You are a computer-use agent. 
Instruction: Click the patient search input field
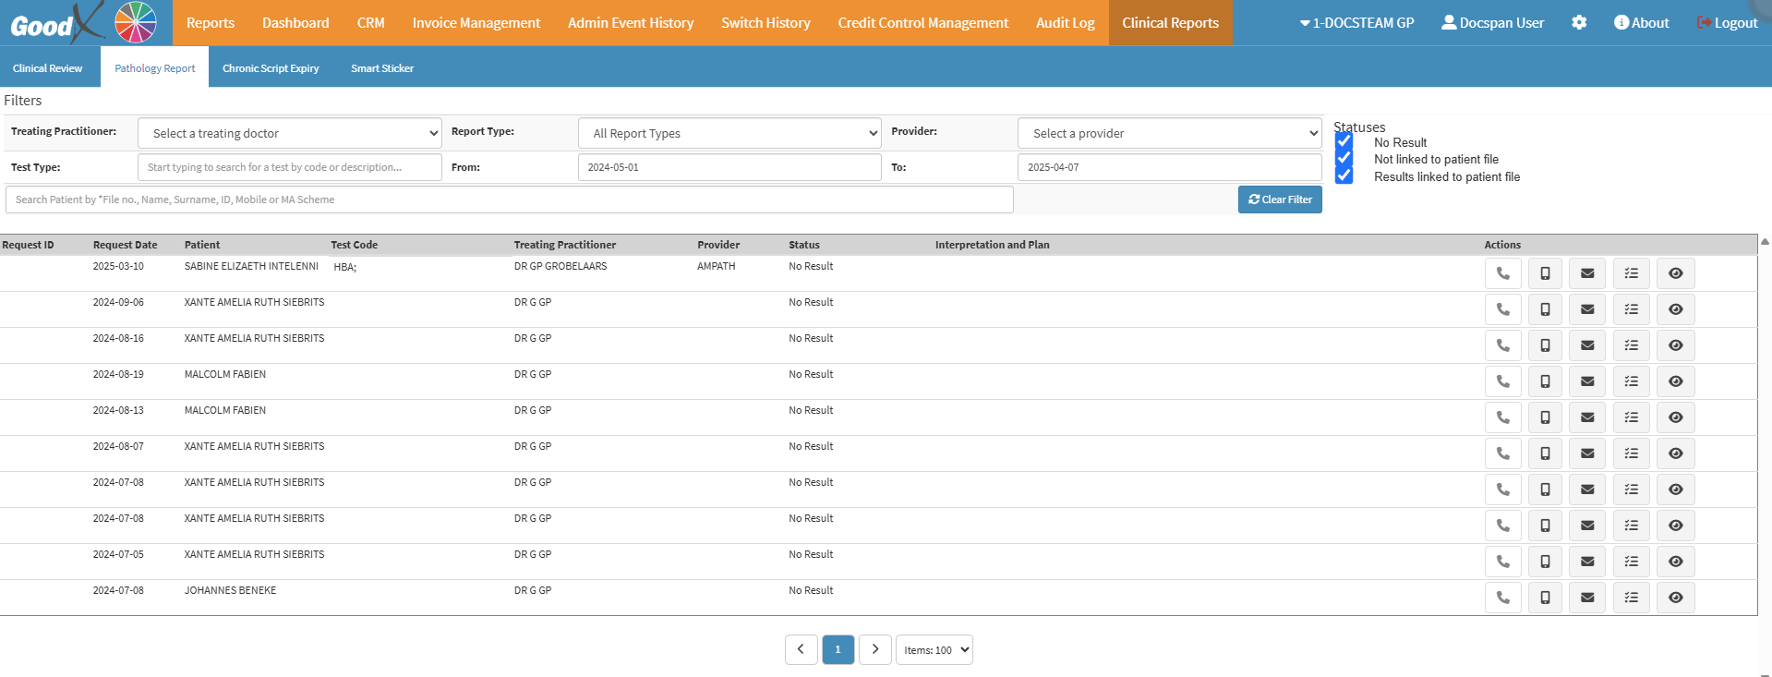[509, 199]
